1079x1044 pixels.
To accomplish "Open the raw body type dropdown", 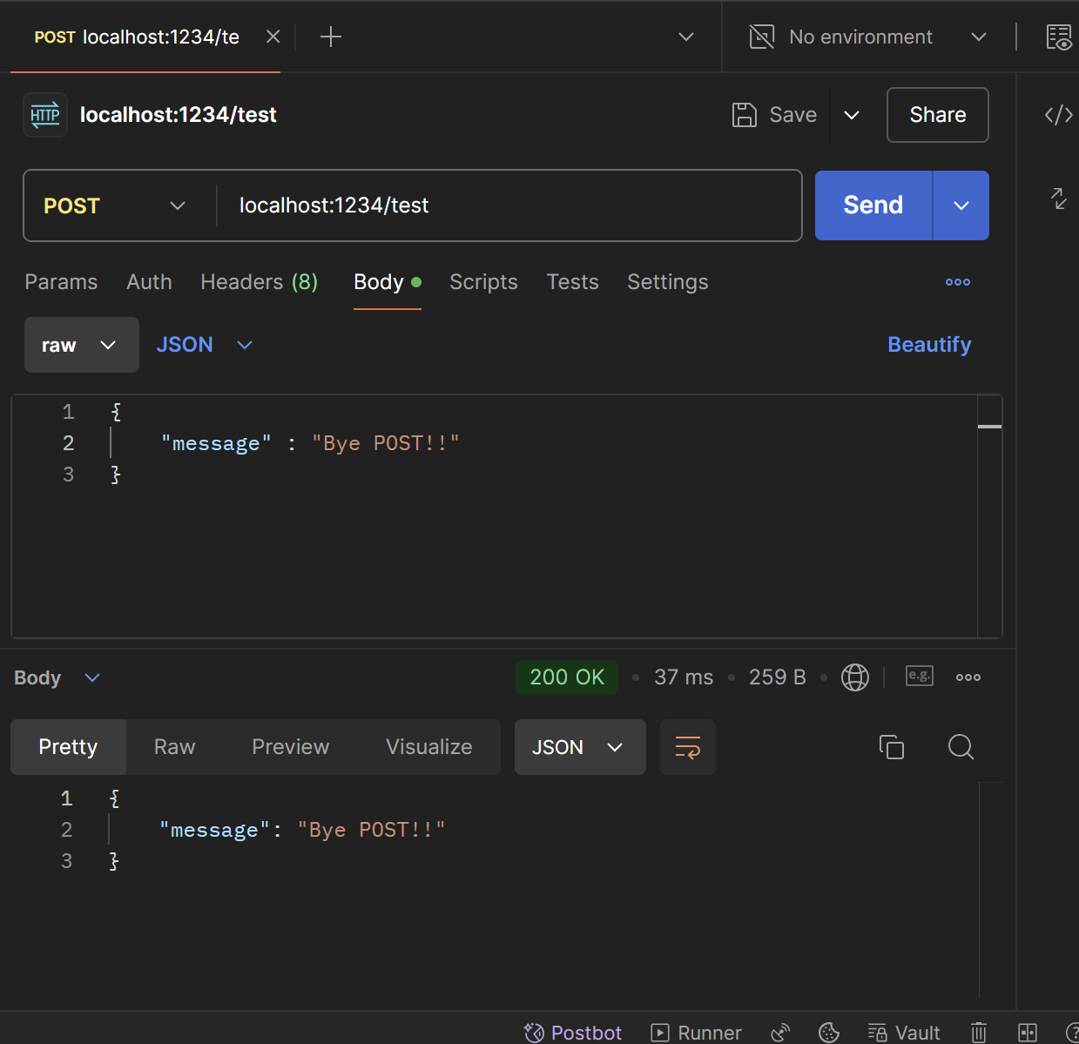I will pos(82,345).
